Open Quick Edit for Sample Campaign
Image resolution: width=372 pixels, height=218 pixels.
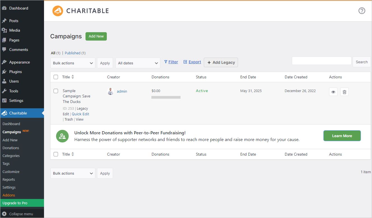pyautogui.click(x=80, y=114)
